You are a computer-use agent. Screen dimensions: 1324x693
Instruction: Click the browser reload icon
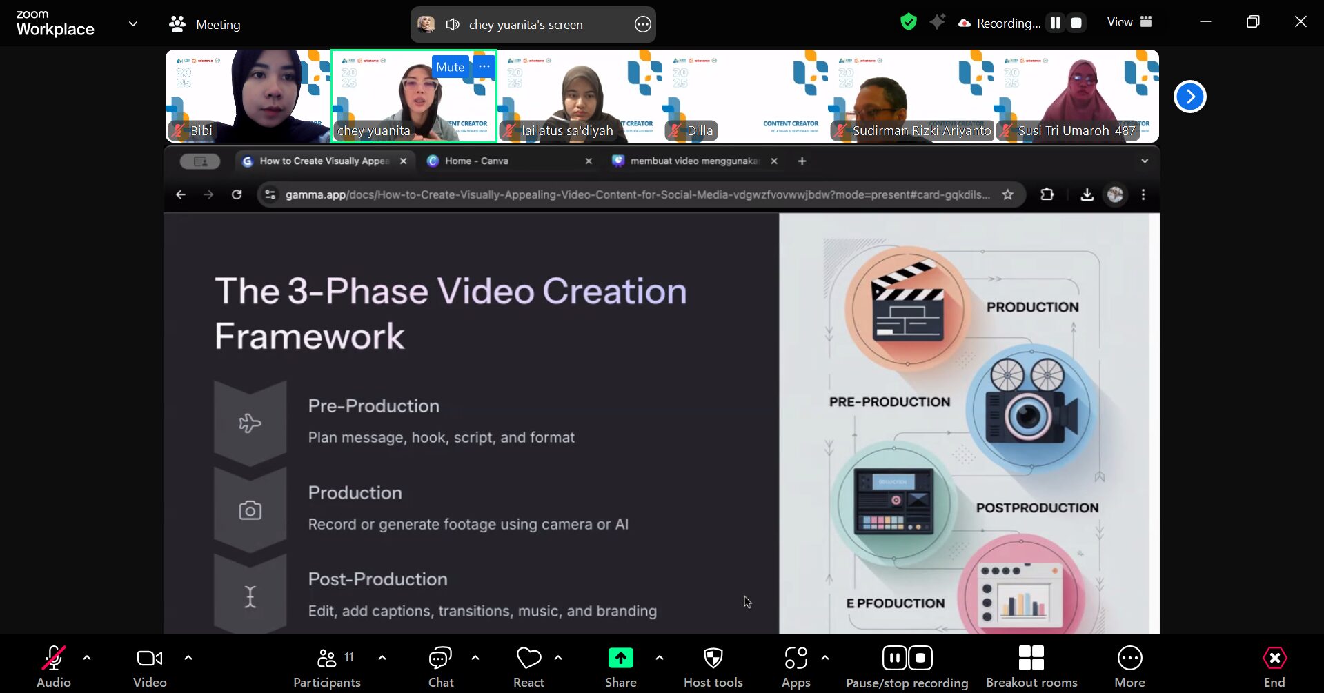237,195
